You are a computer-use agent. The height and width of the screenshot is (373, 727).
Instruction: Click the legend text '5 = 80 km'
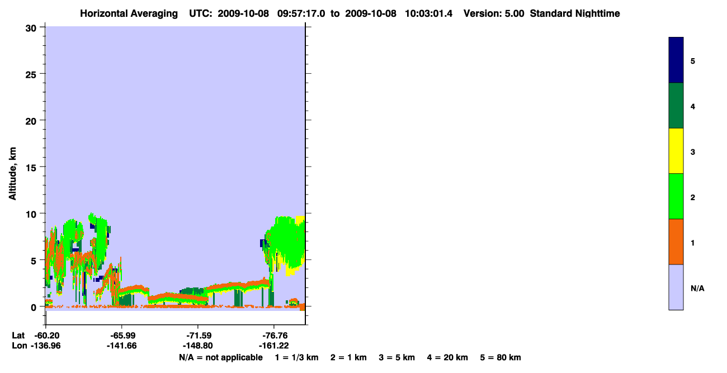501,357
